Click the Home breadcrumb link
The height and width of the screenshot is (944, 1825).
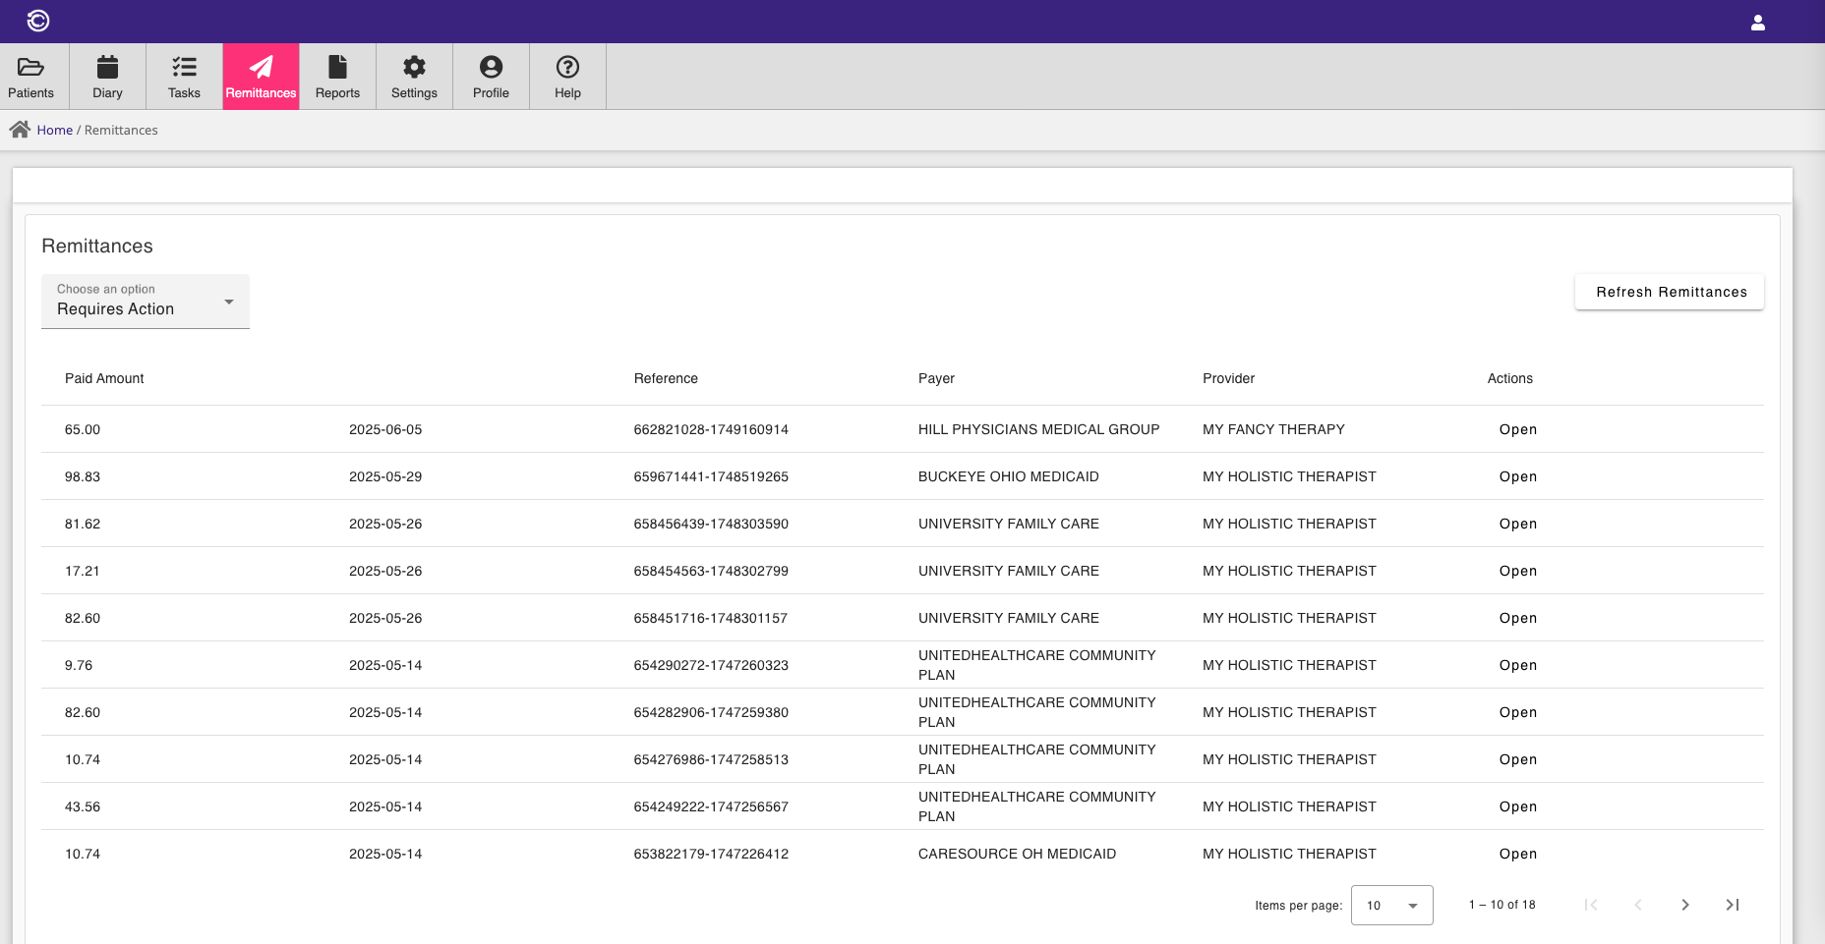point(55,130)
